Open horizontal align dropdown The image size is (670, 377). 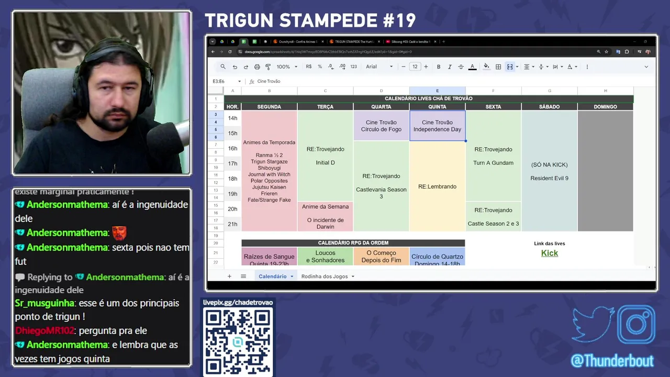(x=529, y=66)
